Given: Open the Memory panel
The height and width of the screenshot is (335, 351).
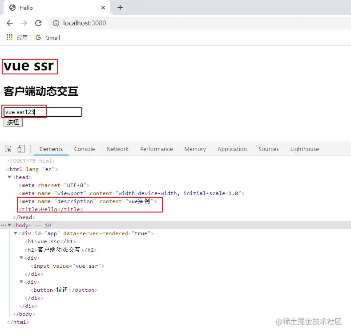Looking at the screenshot, I should point(195,149).
